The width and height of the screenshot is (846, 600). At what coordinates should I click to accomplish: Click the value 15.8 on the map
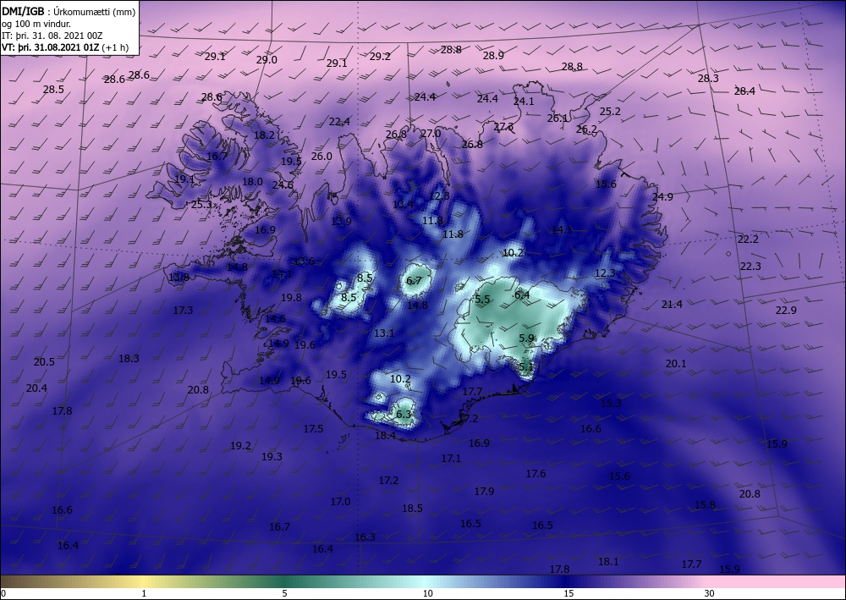tap(705, 505)
